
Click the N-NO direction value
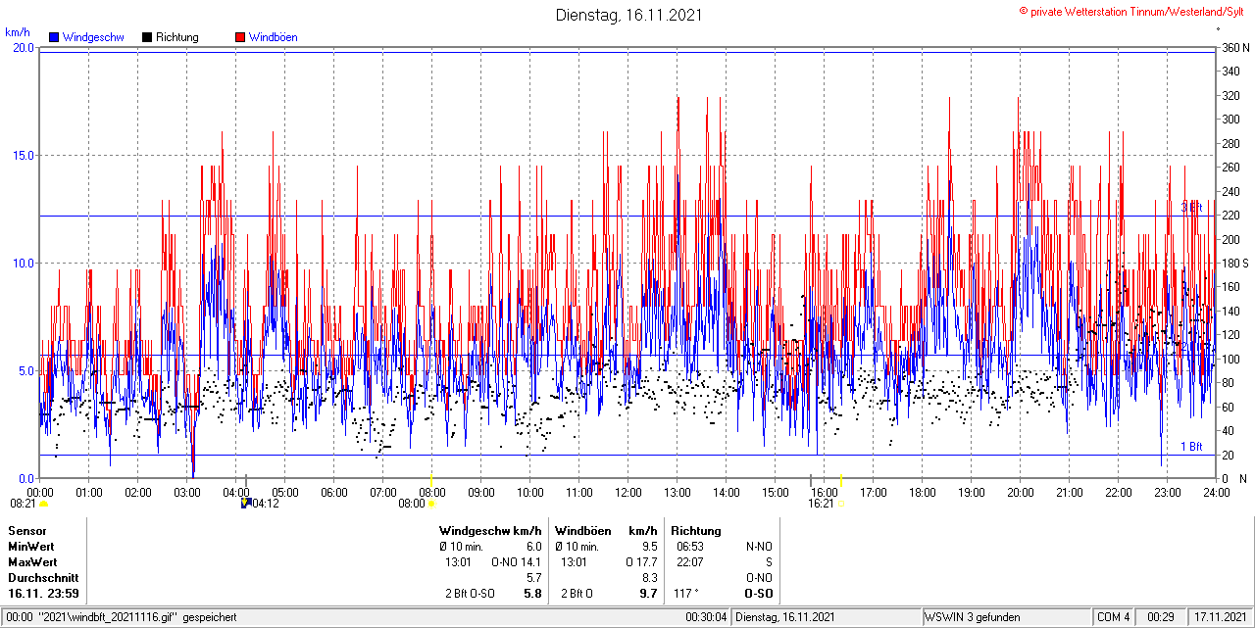pos(759,547)
